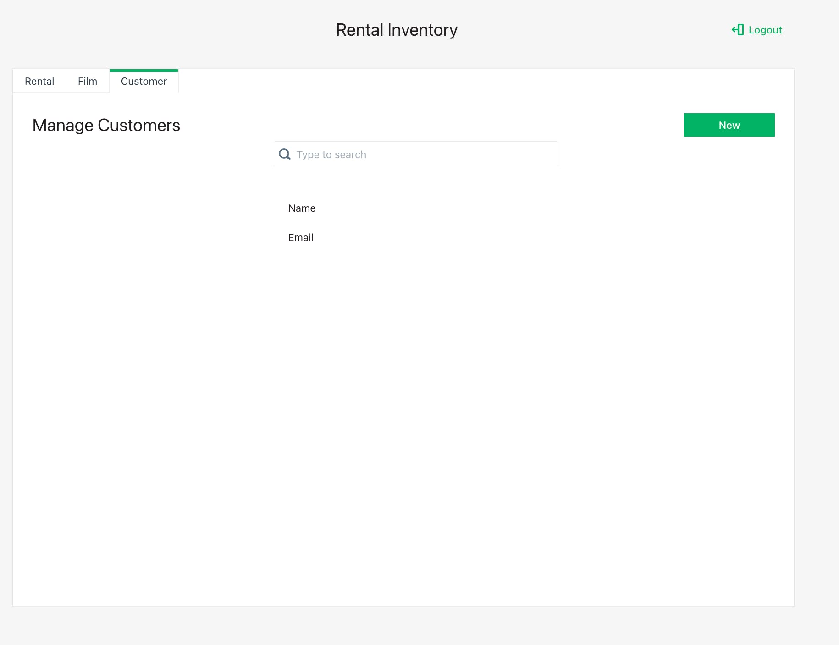The height and width of the screenshot is (645, 839).
Task: Select the Customer tab
Action: (144, 82)
